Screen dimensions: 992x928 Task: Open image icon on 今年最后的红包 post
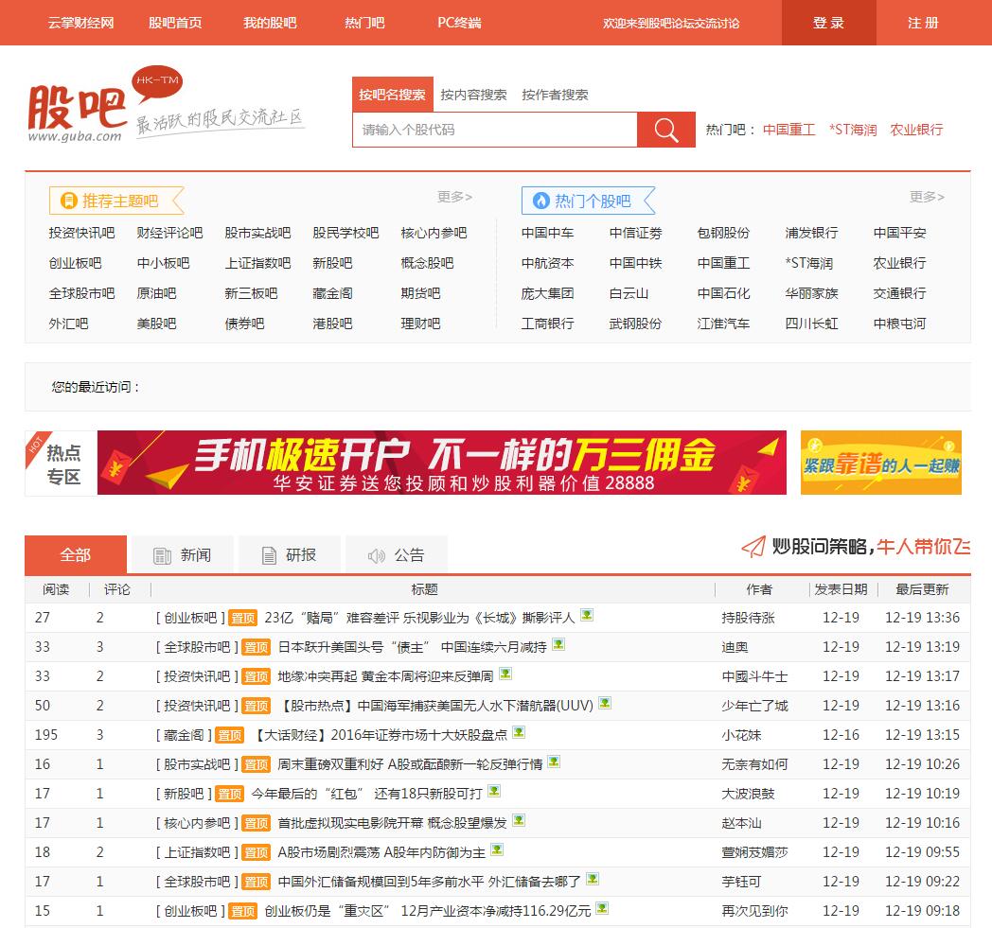pos(495,791)
